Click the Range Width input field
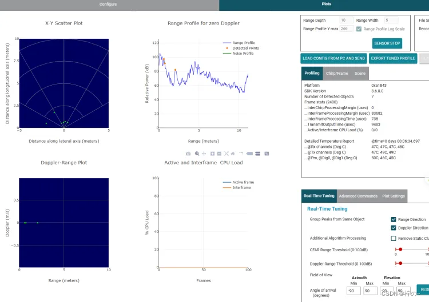The image size is (429, 302). pyautogui.click(x=391, y=20)
